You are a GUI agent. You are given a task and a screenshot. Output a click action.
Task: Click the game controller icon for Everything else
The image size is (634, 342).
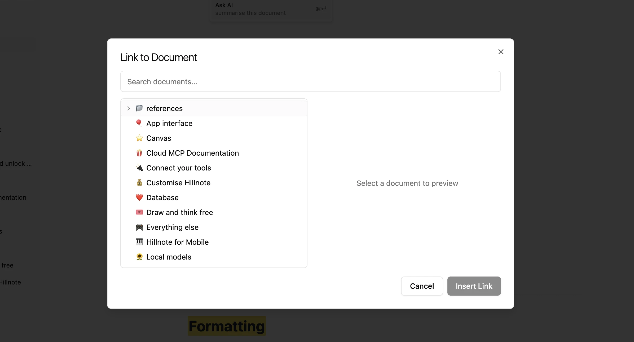pyautogui.click(x=139, y=227)
